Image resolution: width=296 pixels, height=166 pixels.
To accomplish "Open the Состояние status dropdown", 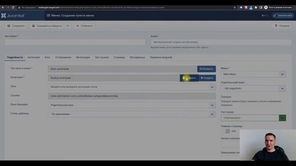I will [253, 118].
